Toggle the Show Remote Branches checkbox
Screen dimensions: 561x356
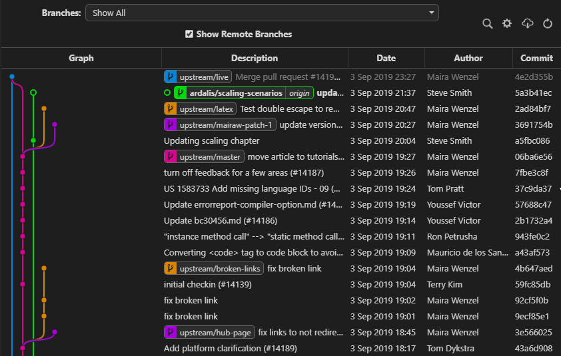(x=189, y=34)
